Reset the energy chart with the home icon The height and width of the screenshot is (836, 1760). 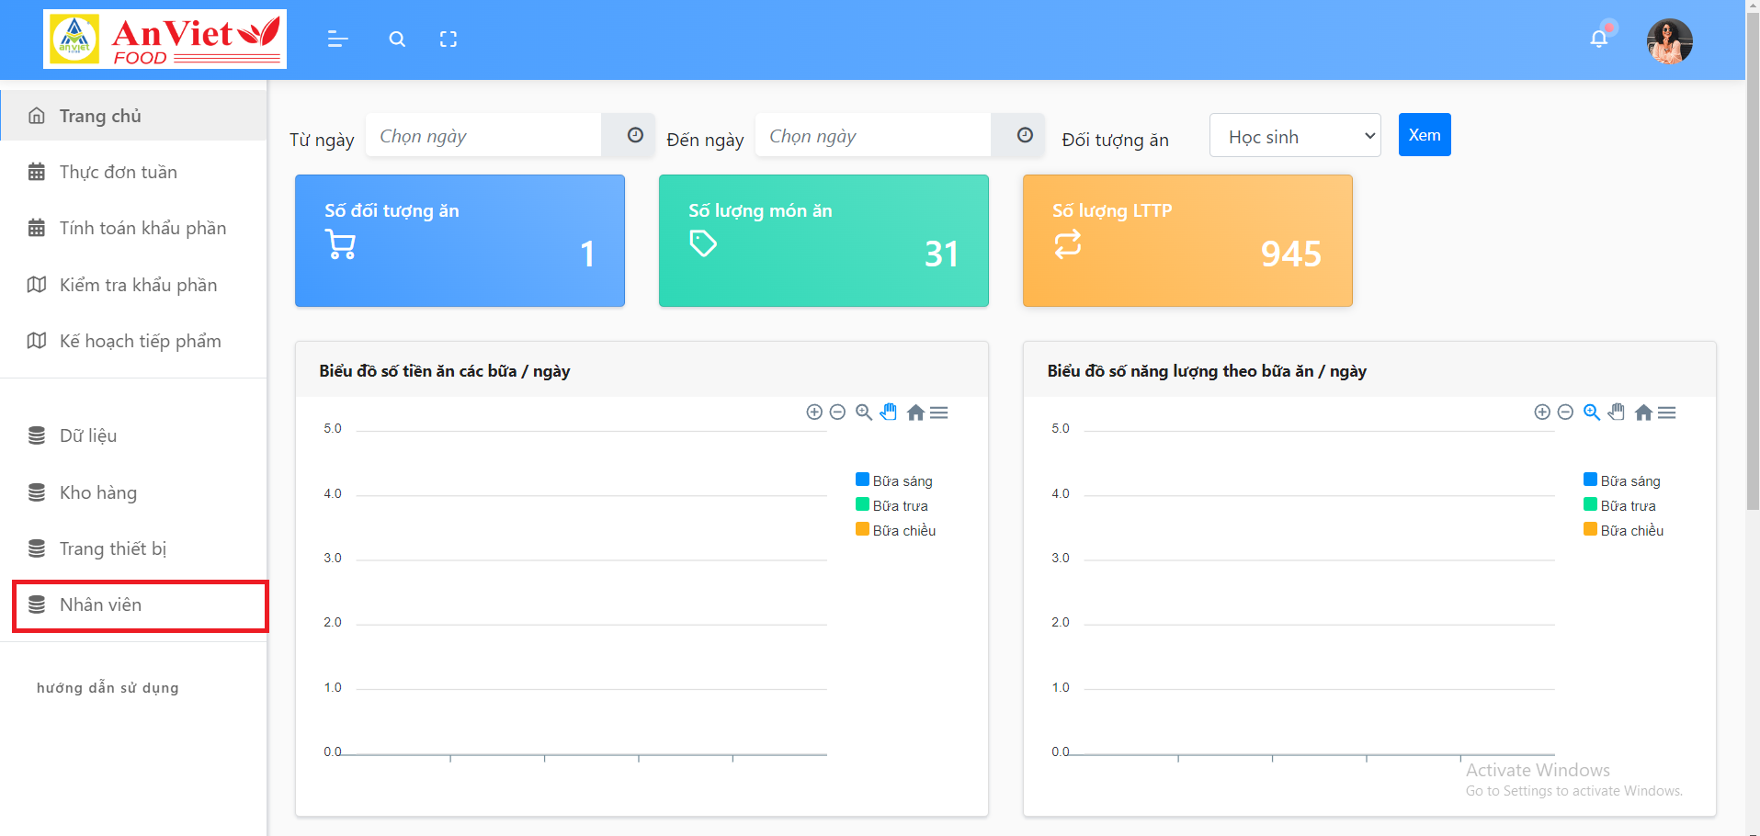tap(1643, 412)
